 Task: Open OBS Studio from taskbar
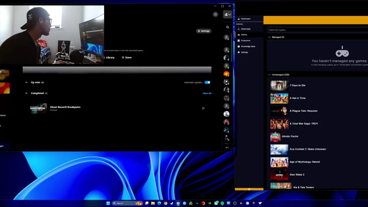click(235, 203)
